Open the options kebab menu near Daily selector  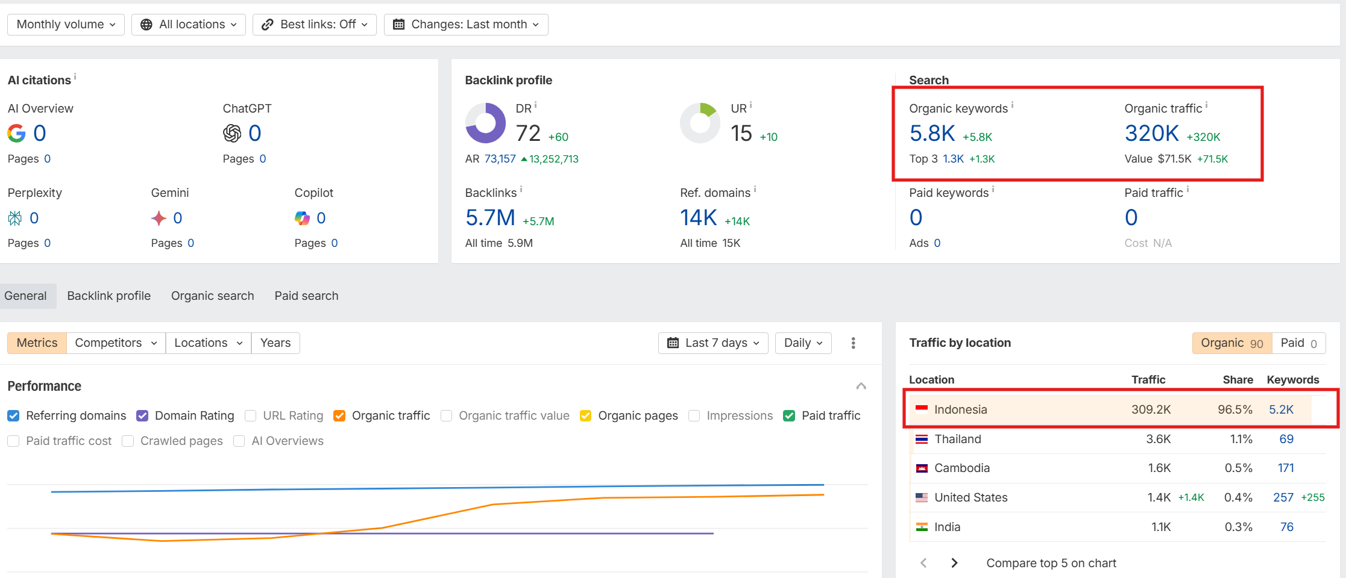tap(853, 343)
